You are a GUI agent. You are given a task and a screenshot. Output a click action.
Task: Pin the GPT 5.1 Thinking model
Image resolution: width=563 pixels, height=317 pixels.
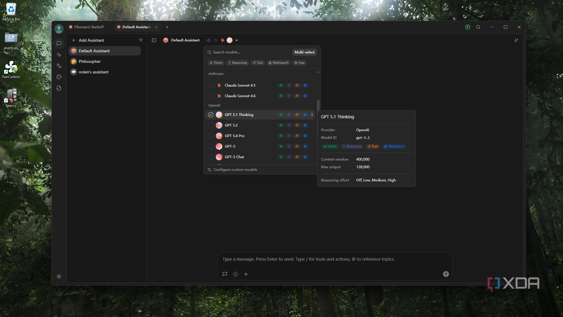(x=312, y=115)
